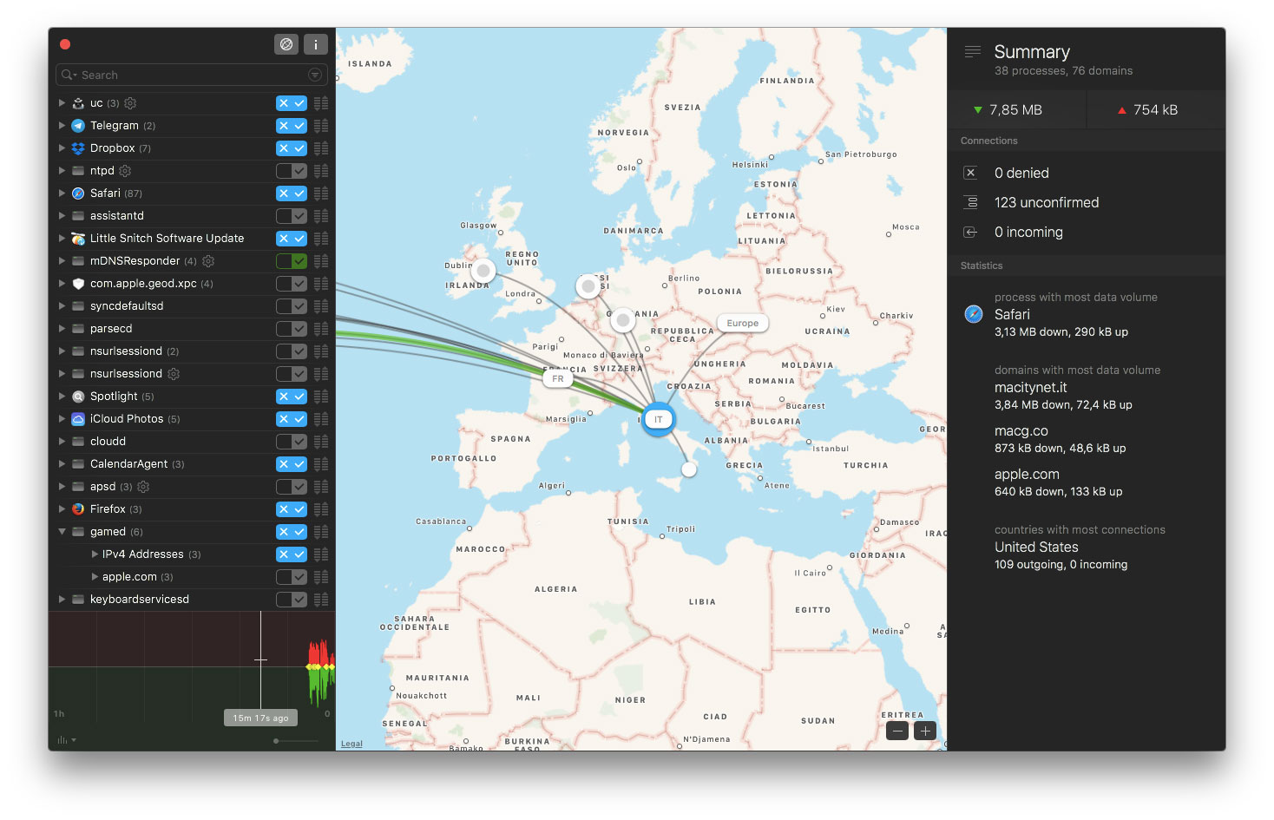Zoom in the map with plus button

point(925,731)
